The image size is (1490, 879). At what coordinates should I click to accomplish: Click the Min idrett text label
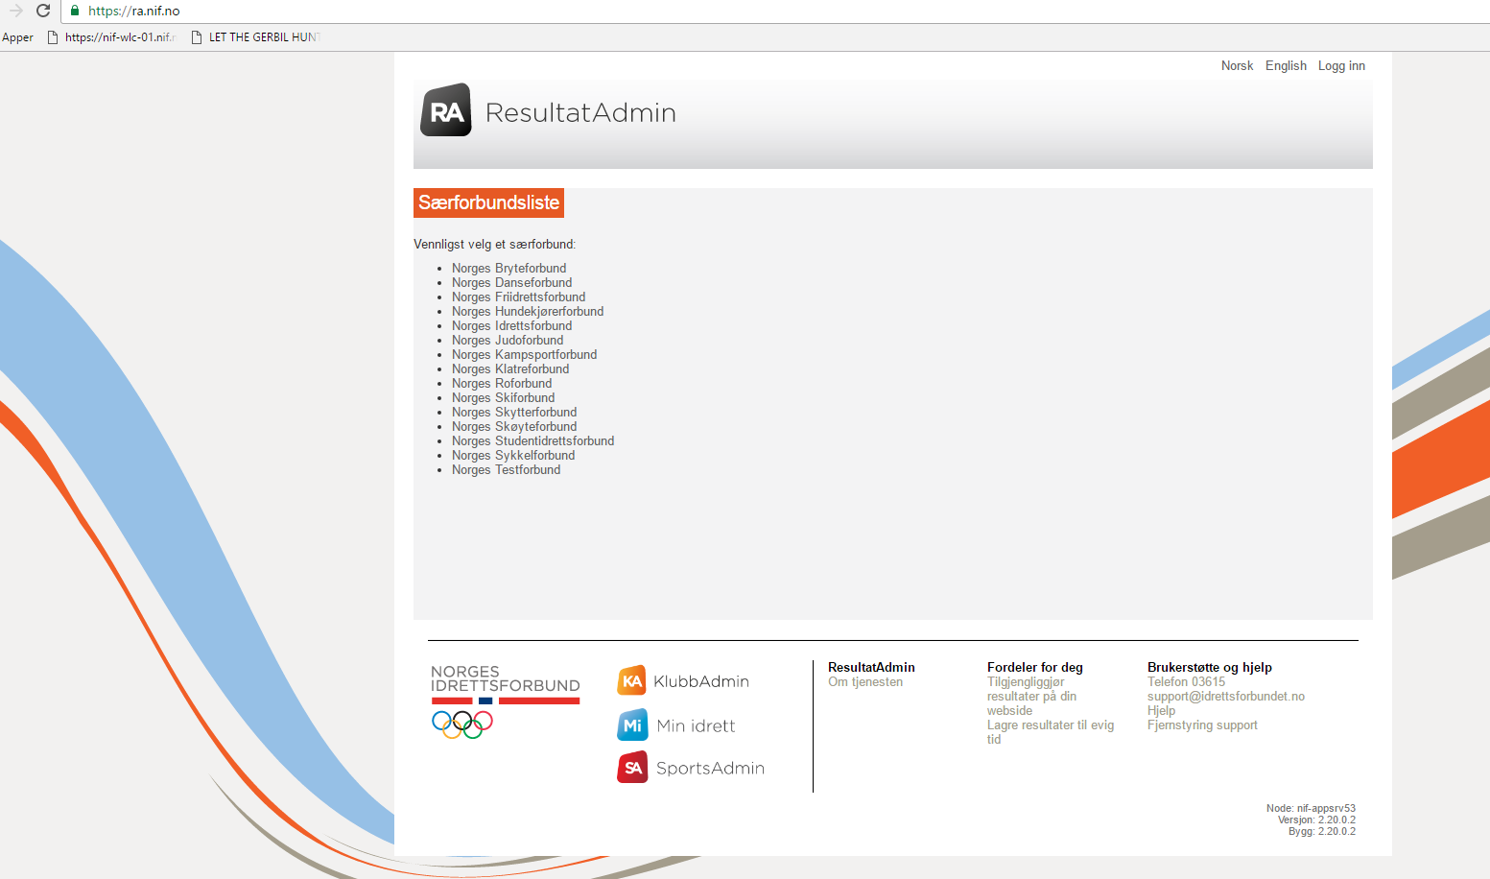(x=696, y=725)
